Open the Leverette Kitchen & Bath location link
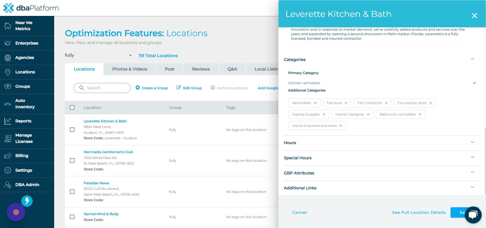This screenshot has height=228, width=486. pos(105,121)
